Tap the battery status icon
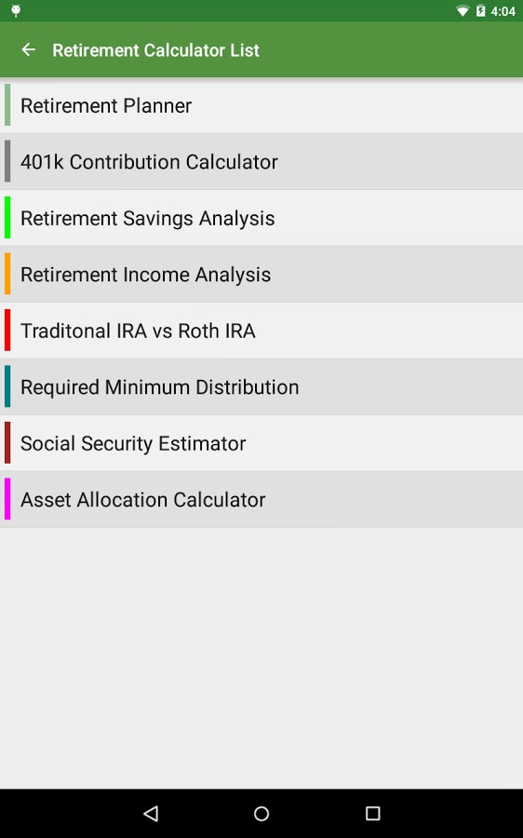Viewport: 523px width, 838px height. tap(480, 10)
